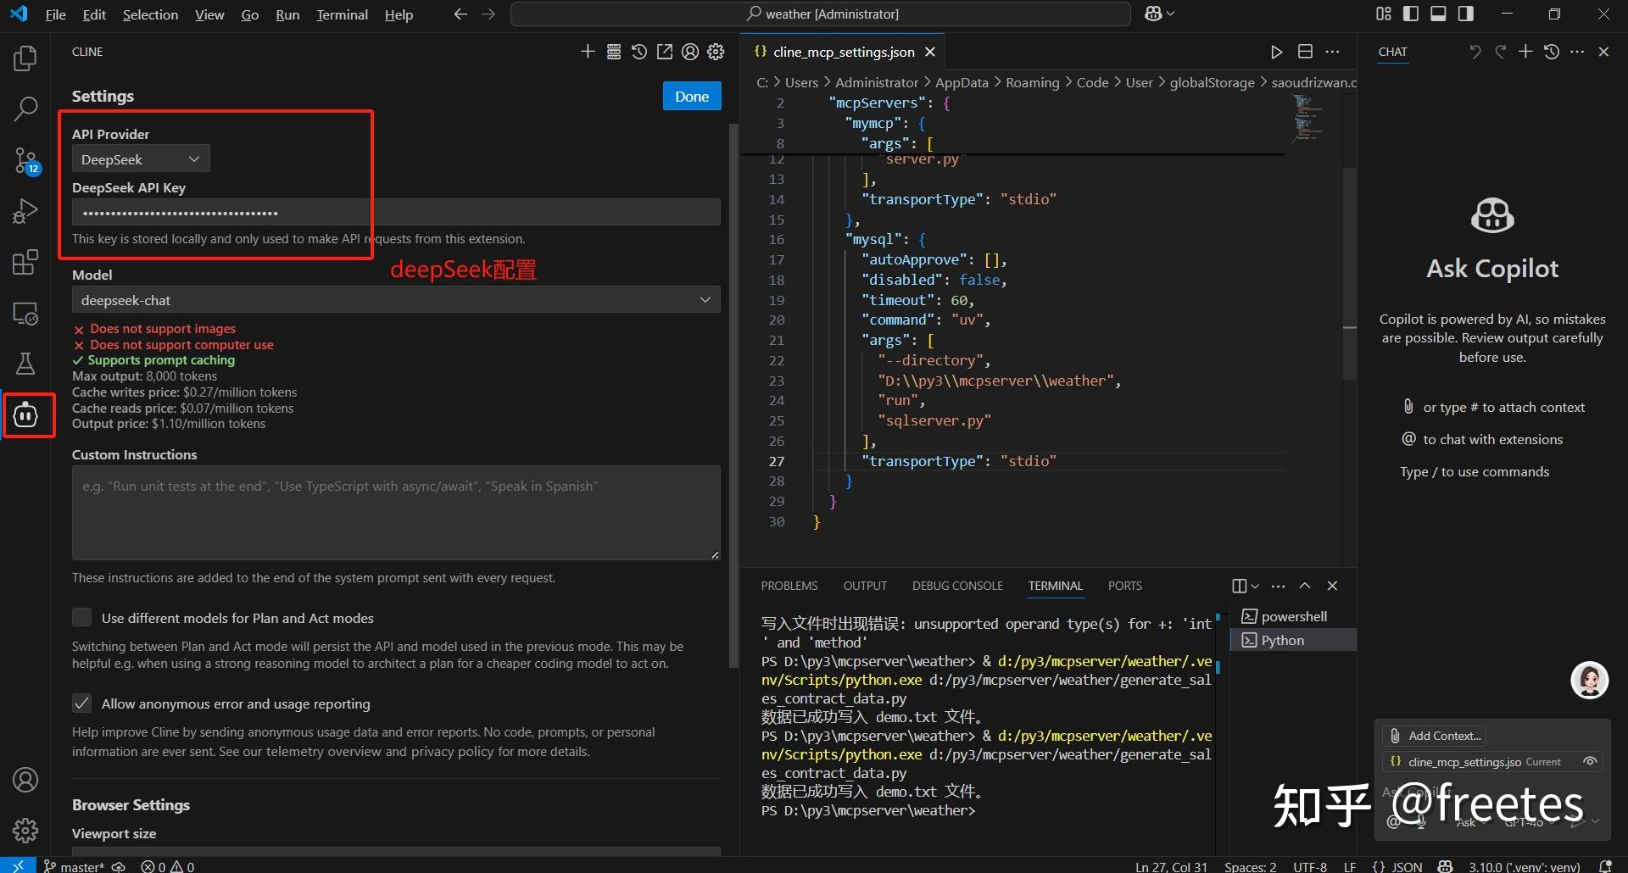Uncheck anonymous error and usage reporting

[82, 703]
